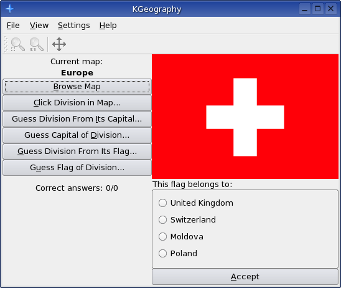Click the Swiss flag image

pos(245,117)
